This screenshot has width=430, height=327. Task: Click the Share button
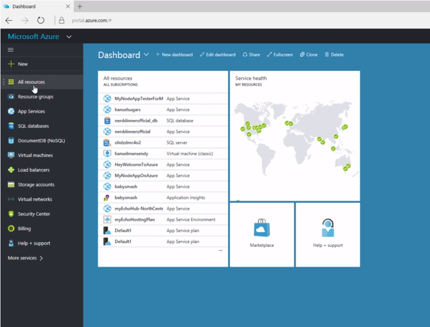pos(251,54)
